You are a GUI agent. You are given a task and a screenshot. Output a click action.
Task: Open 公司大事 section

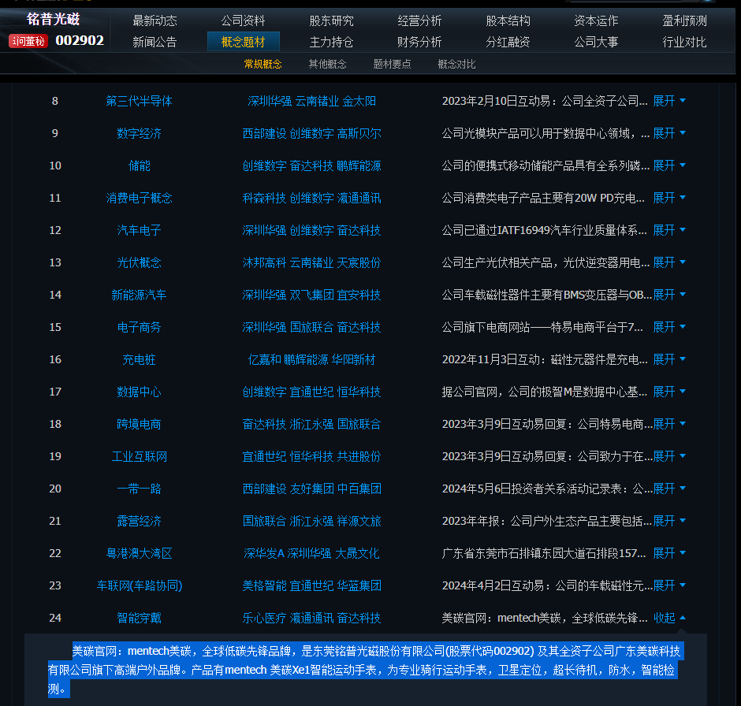tap(596, 42)
